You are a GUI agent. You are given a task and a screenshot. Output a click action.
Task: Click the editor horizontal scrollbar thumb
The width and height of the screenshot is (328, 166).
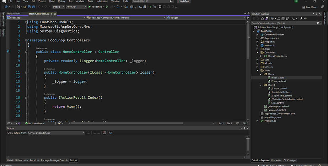coord(127,123)
